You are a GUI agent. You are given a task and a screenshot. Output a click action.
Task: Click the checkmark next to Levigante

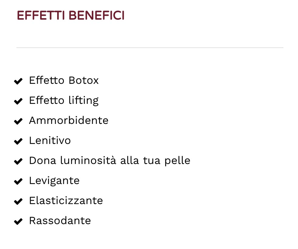[x=18, y=182]
